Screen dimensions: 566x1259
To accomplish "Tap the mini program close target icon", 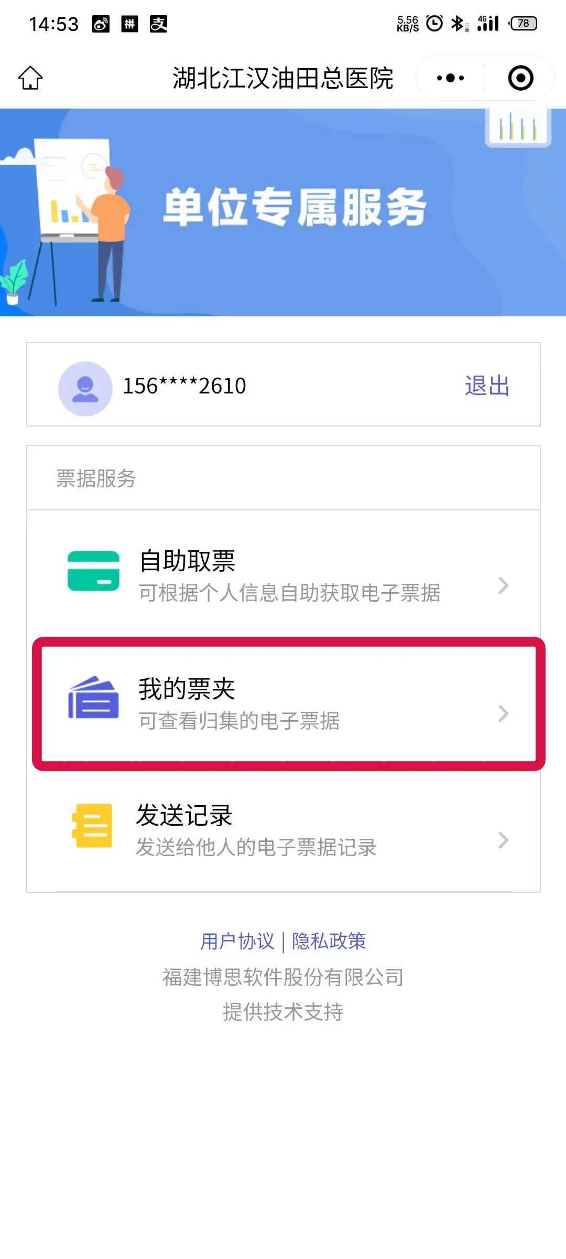I will coord(520,78).
